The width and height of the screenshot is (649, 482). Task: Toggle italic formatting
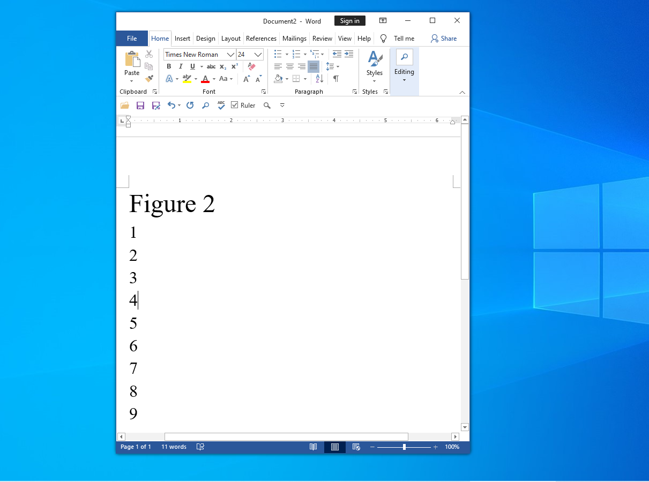(181, 66)
